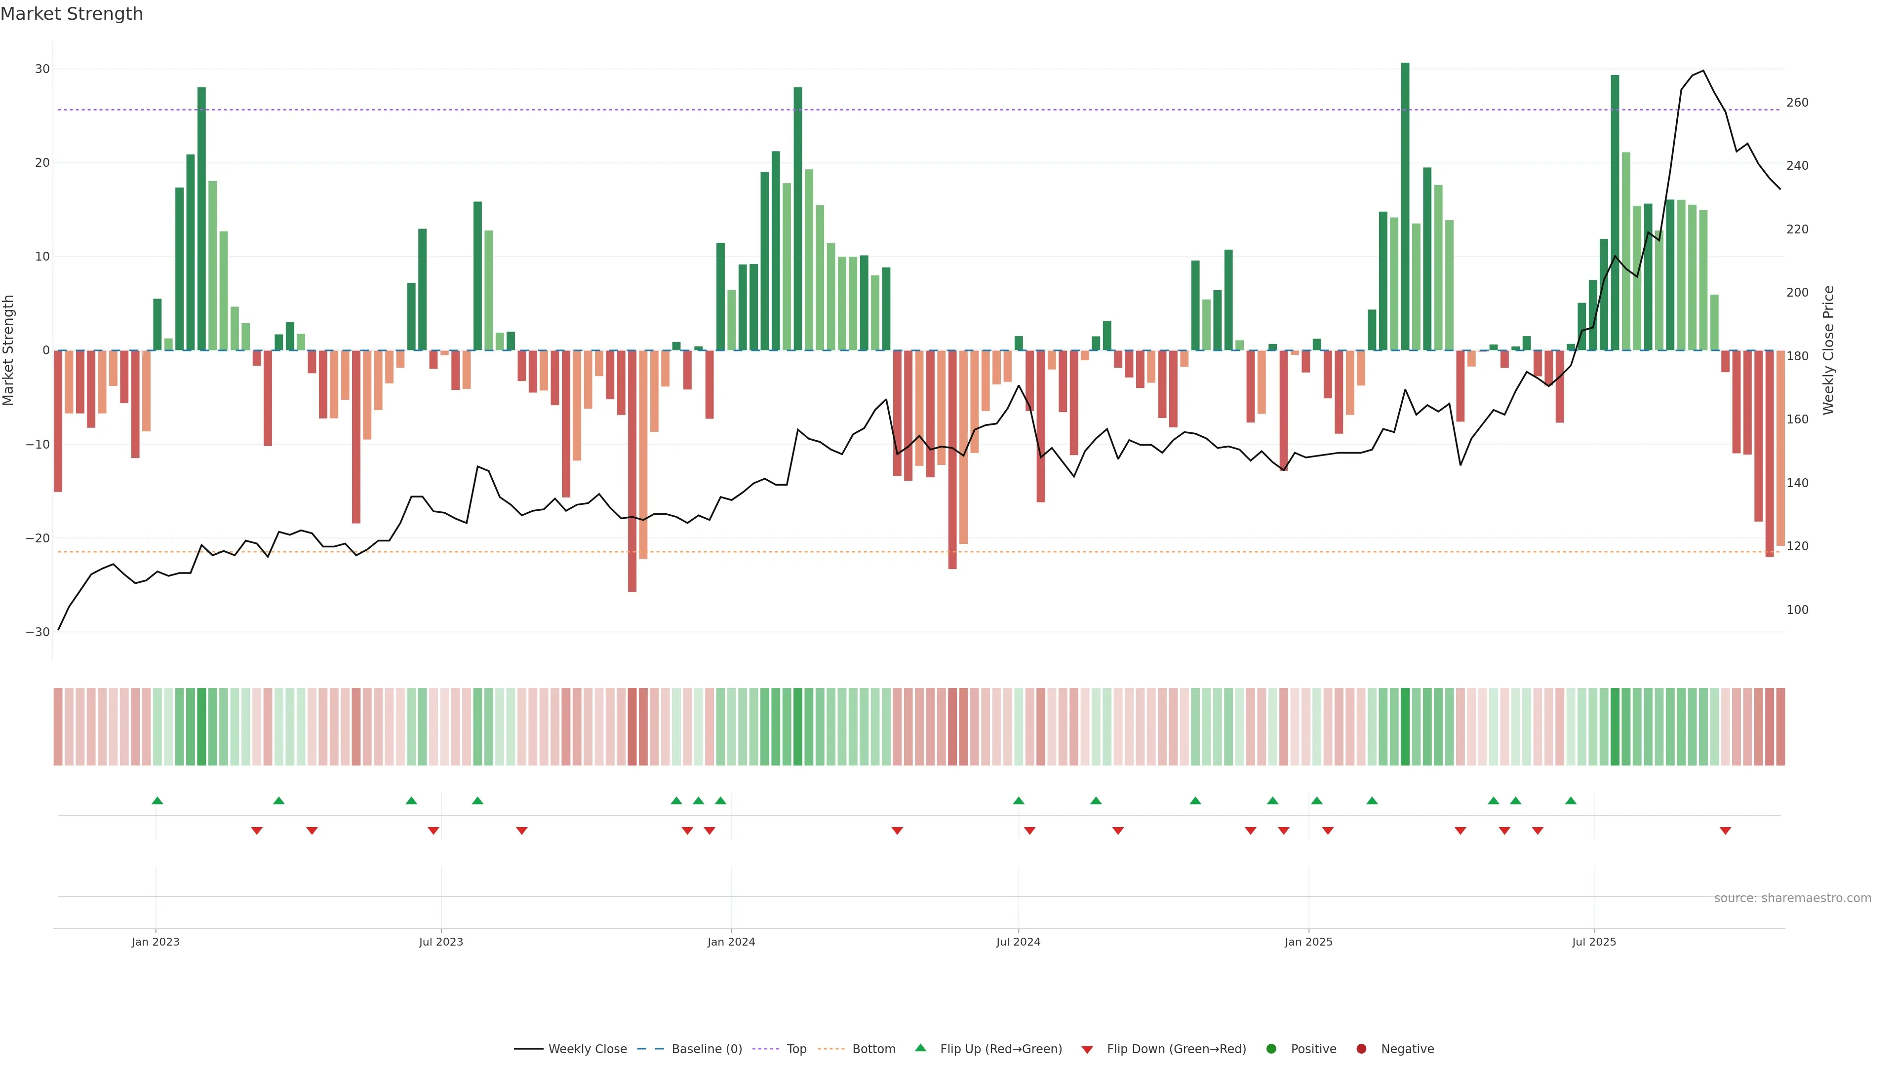Click the tallest green bar above 30
Viewport: 1896px width, 1066px height.
coord(1405,206)
